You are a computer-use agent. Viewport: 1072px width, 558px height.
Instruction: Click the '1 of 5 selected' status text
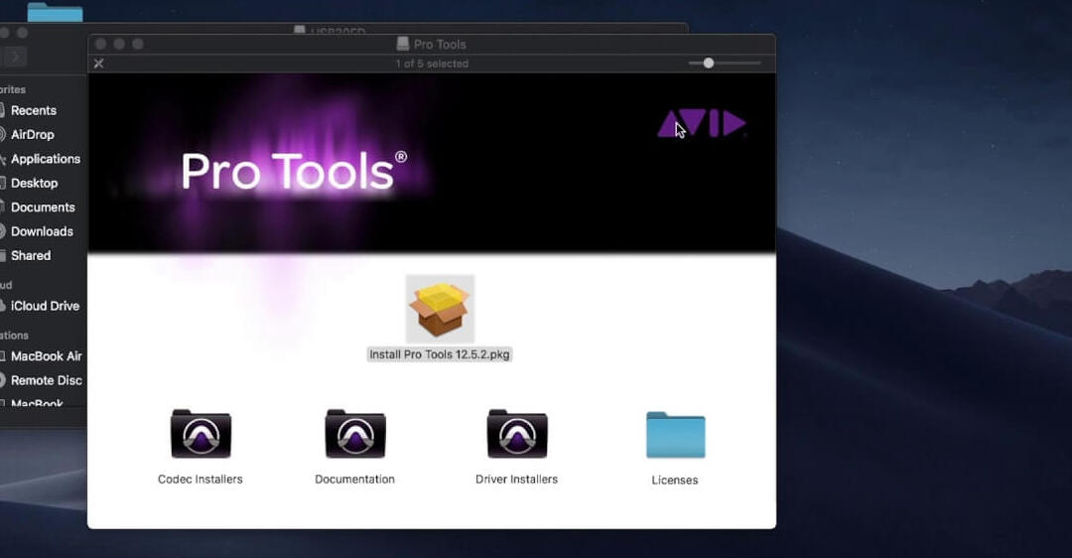[432, 64]
